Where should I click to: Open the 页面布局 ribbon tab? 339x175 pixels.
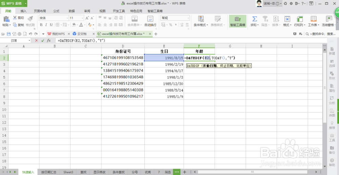40,11
